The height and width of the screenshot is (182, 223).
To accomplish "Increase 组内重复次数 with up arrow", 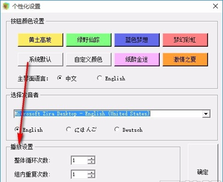I will [91, 172].
